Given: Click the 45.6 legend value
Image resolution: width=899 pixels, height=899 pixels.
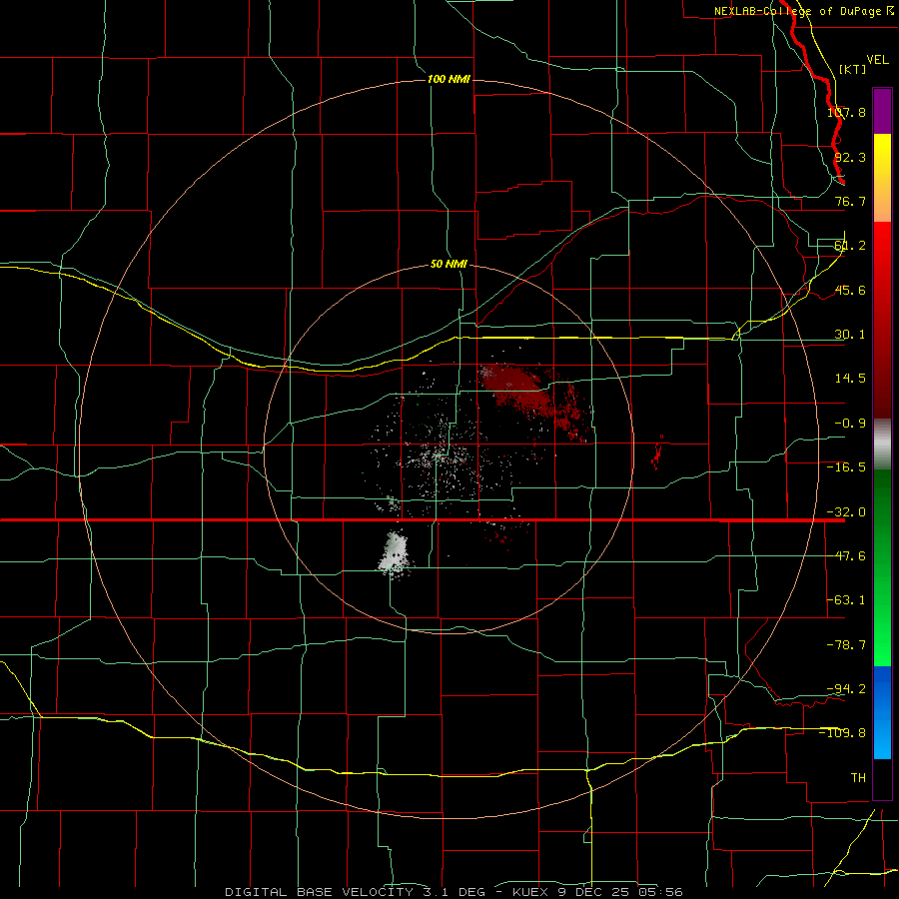Looking at the screenshot, I should click(850, 290).
